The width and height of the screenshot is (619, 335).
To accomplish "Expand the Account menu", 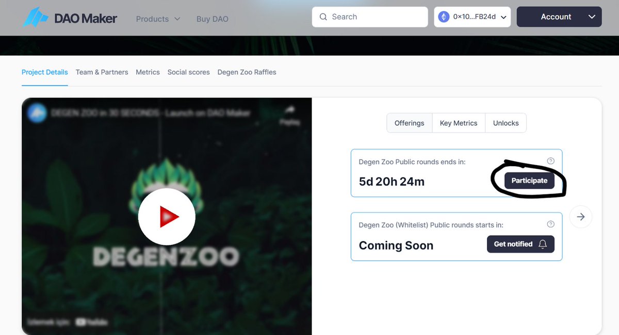I will (559, 17).
